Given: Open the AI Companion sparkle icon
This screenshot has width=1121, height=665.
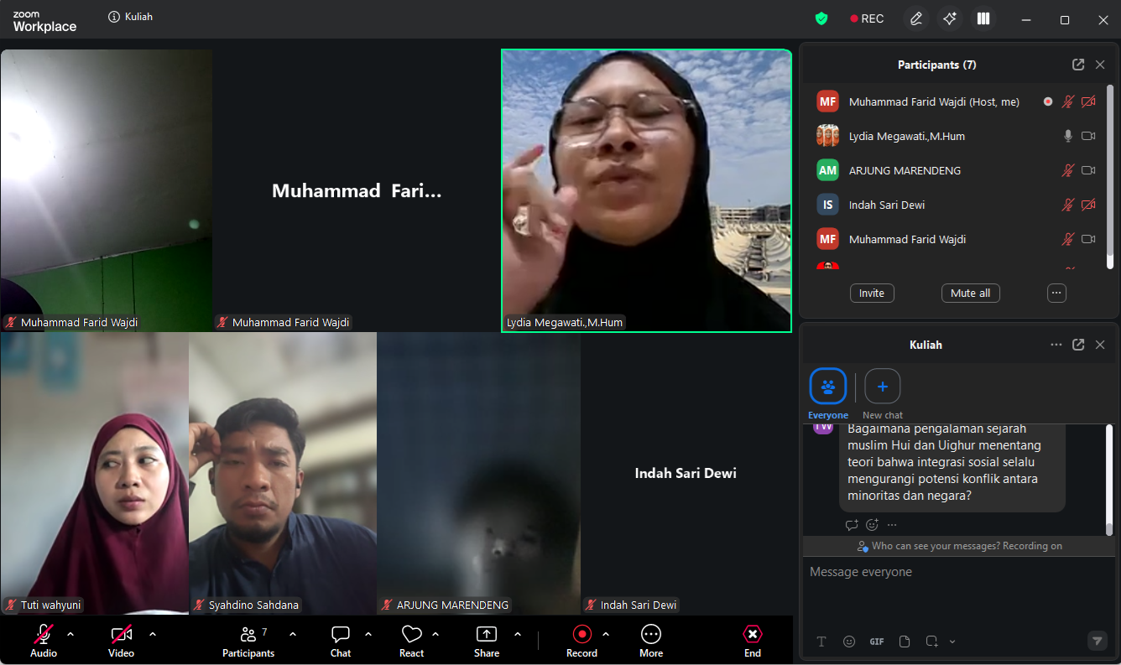Looking at the screenshot, I should tap(950, 18).
